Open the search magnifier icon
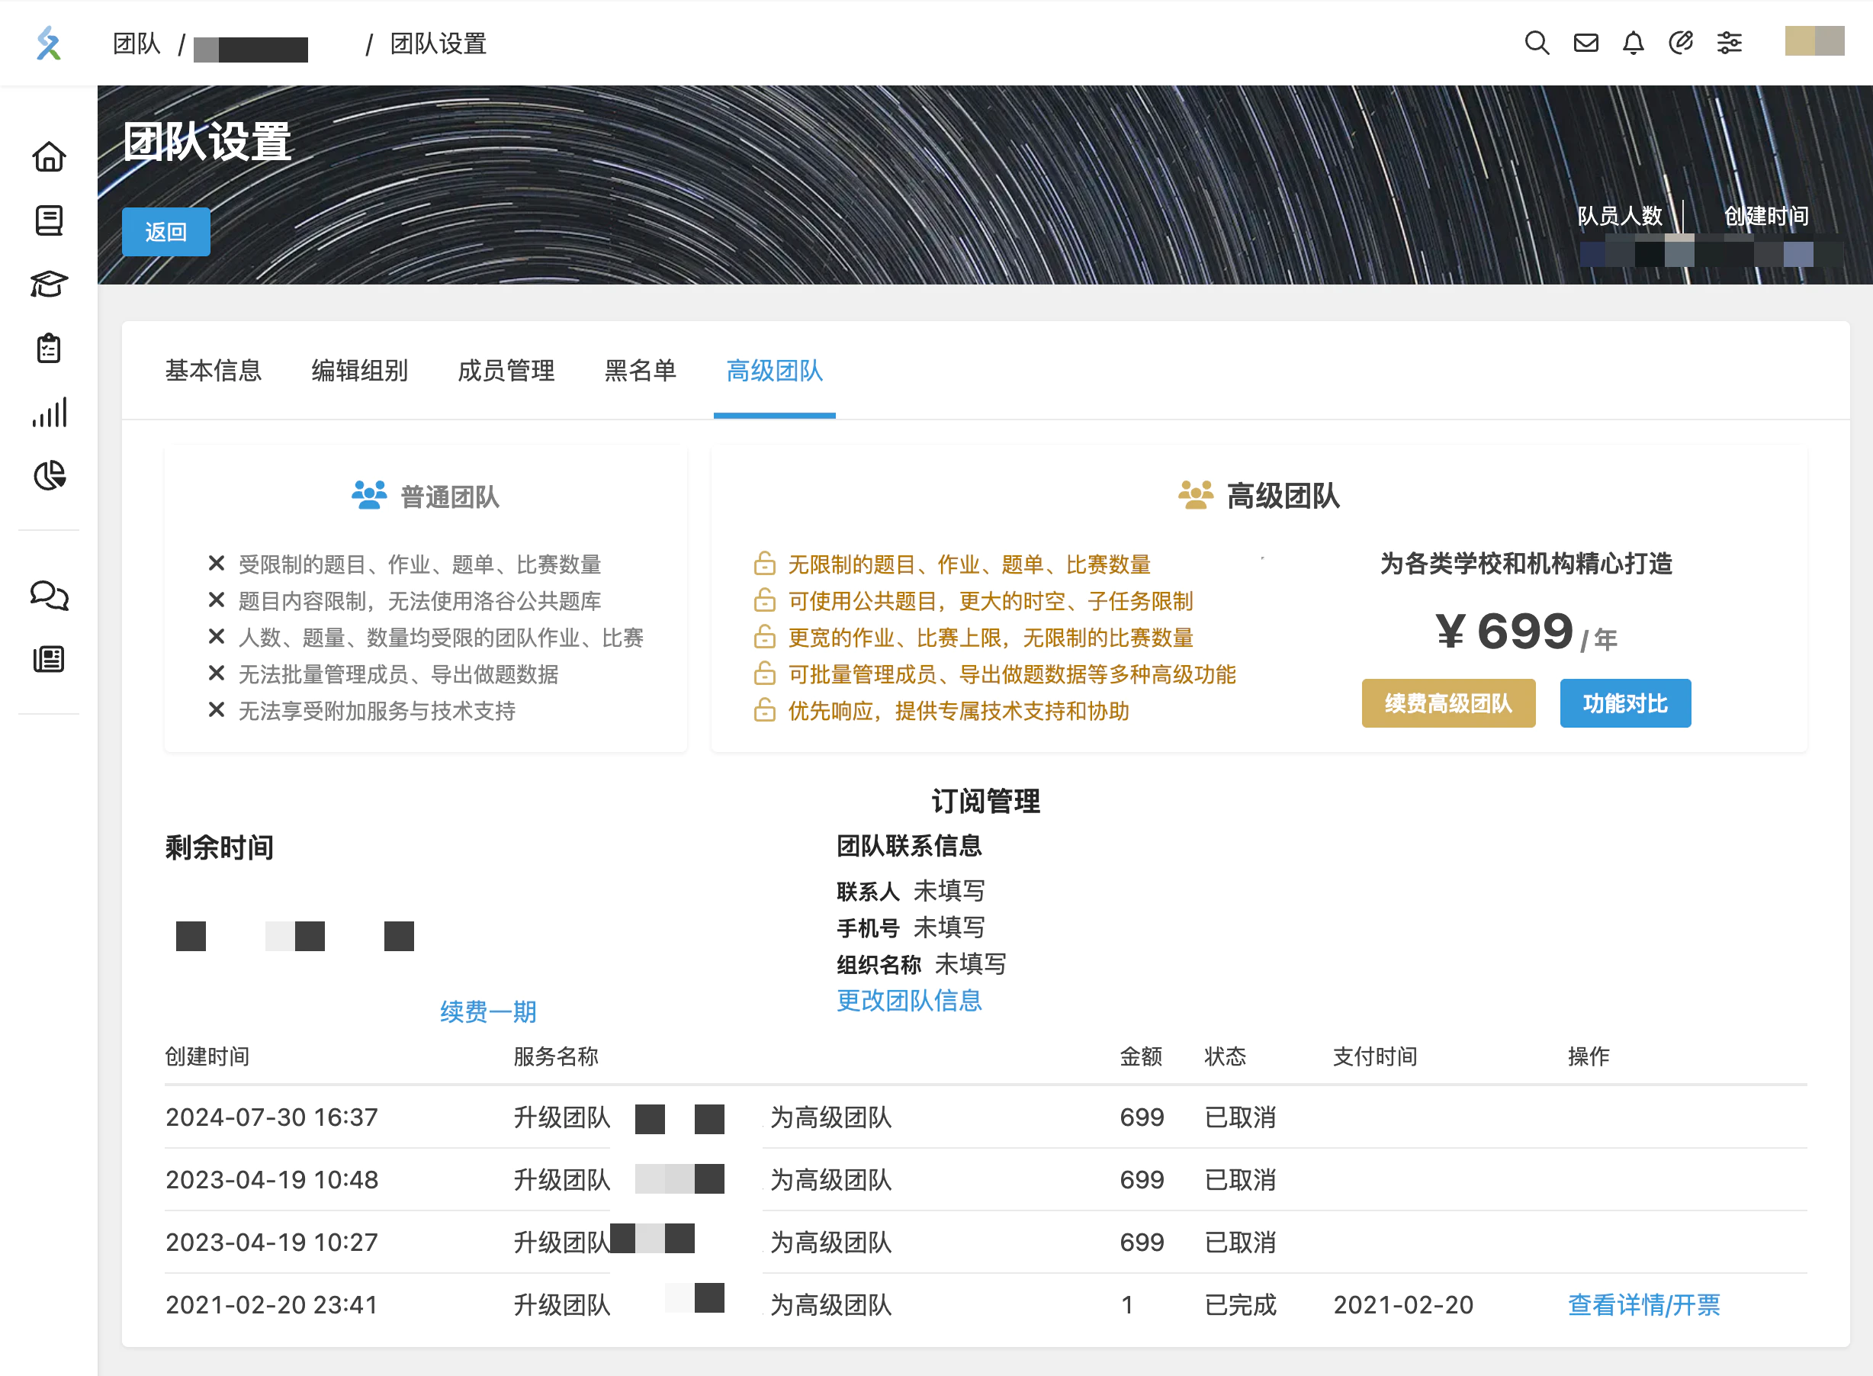Screen dimensions: 1873x1376 (x=1537, y=43)
